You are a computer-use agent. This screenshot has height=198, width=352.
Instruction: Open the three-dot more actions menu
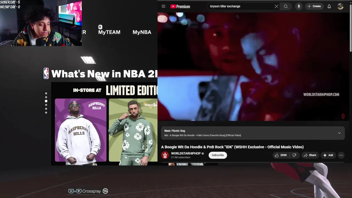click(341, 155)
